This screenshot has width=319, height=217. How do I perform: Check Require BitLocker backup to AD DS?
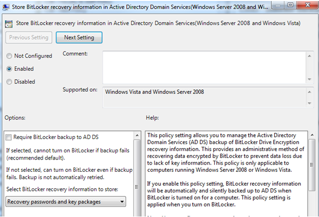tap(9, 137)
